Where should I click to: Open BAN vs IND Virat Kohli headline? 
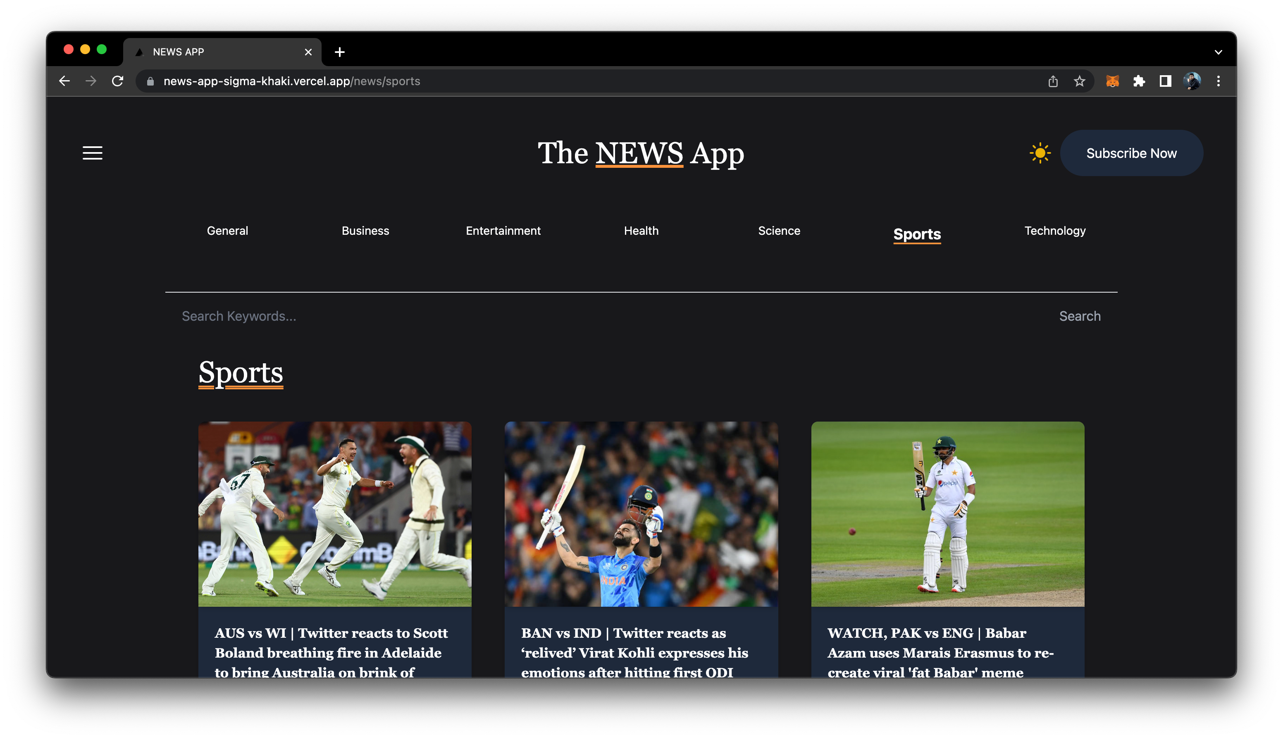tap(634, 652)
